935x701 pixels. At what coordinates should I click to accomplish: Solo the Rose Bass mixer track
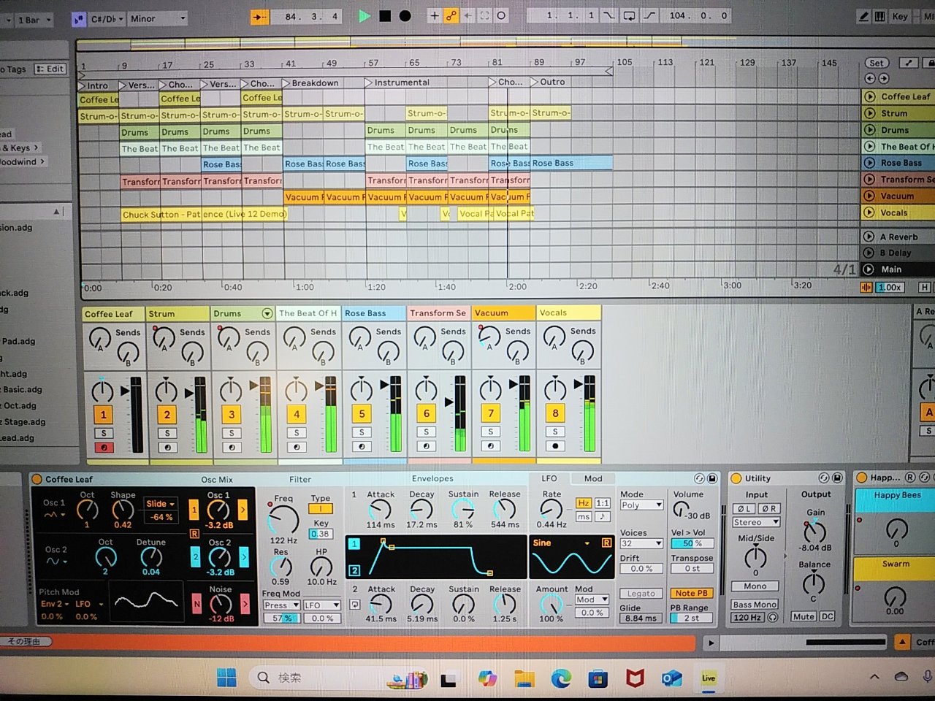[362, 432]
